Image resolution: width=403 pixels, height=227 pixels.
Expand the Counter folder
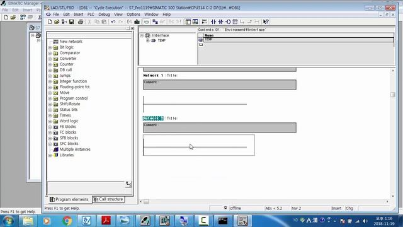[50, 64]
